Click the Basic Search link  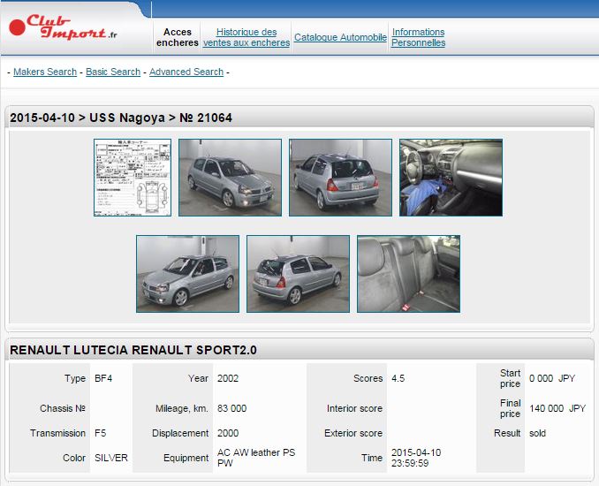[x=113, y=72]
